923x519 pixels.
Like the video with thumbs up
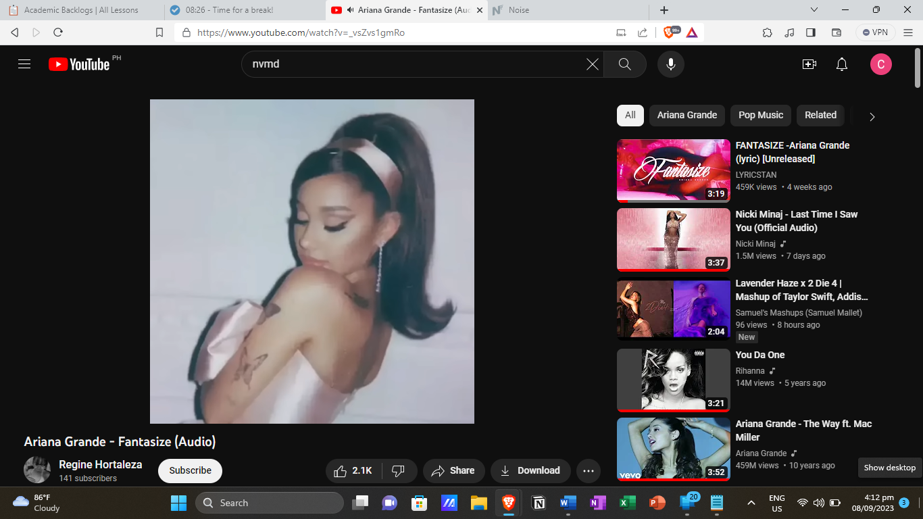354,470
